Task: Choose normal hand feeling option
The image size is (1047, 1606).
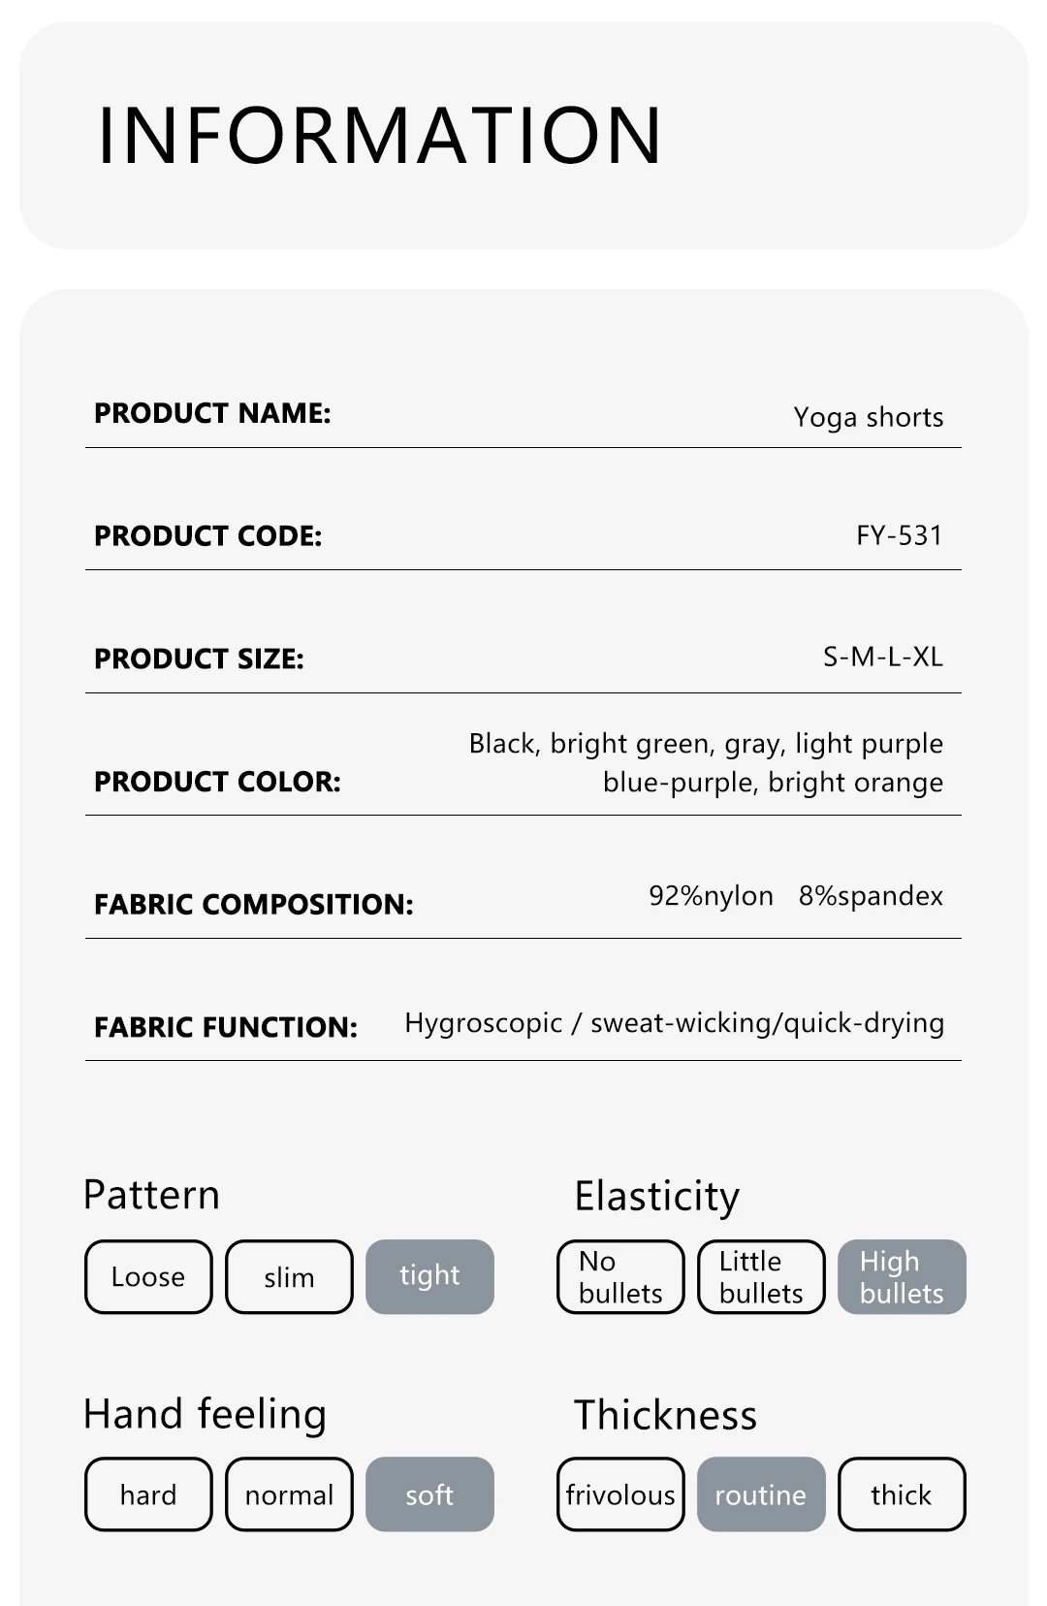Action: coord(289,1494)
